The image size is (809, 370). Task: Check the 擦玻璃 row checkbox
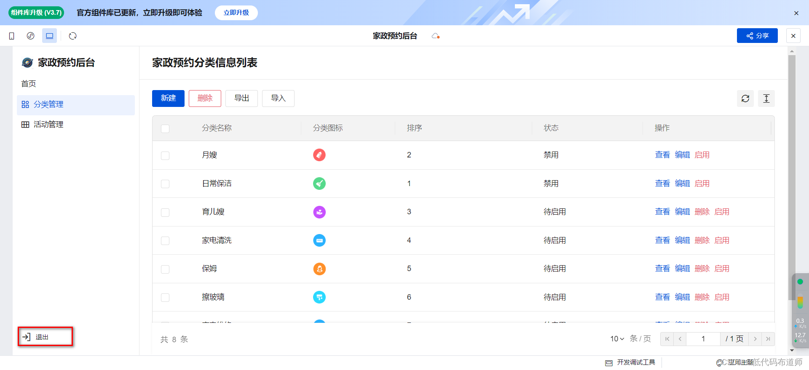[165, 298]
